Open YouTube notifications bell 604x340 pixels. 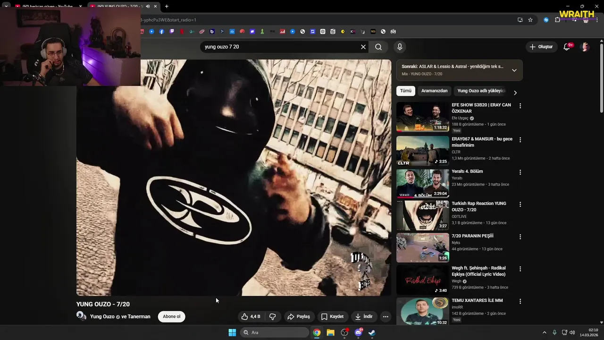567,47
